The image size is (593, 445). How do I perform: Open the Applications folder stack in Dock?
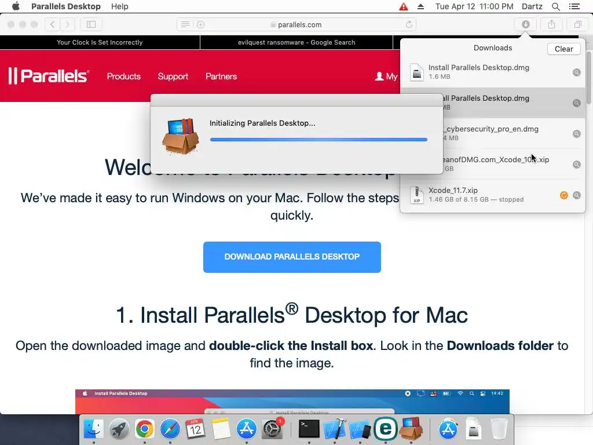point(448,429)
